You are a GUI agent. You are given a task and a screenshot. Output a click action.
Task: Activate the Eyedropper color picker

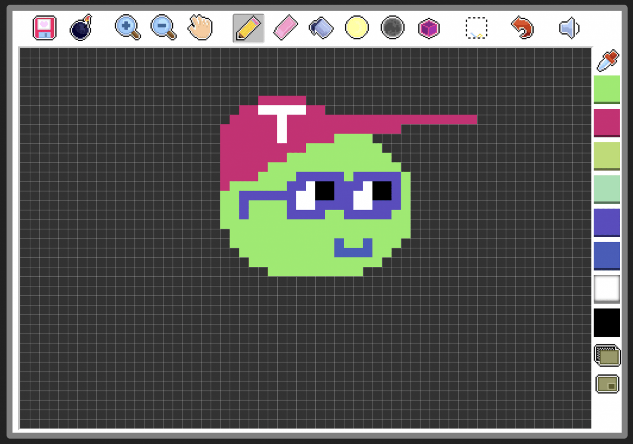click(607, 61)
